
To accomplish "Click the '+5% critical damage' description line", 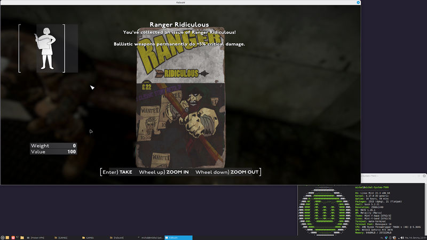I will tap(179, 44).
